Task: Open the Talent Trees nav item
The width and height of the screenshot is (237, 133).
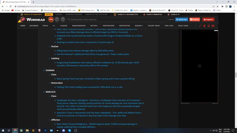Action: click(154, 26)
